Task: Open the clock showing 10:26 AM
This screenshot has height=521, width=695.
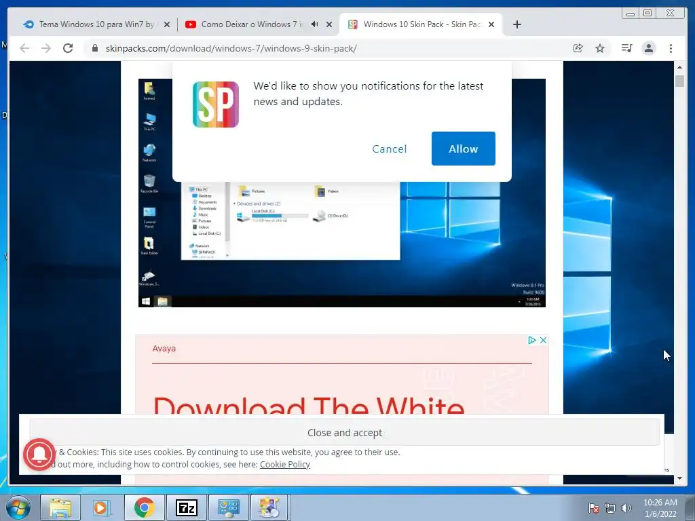Action: [x=660, y=507]
